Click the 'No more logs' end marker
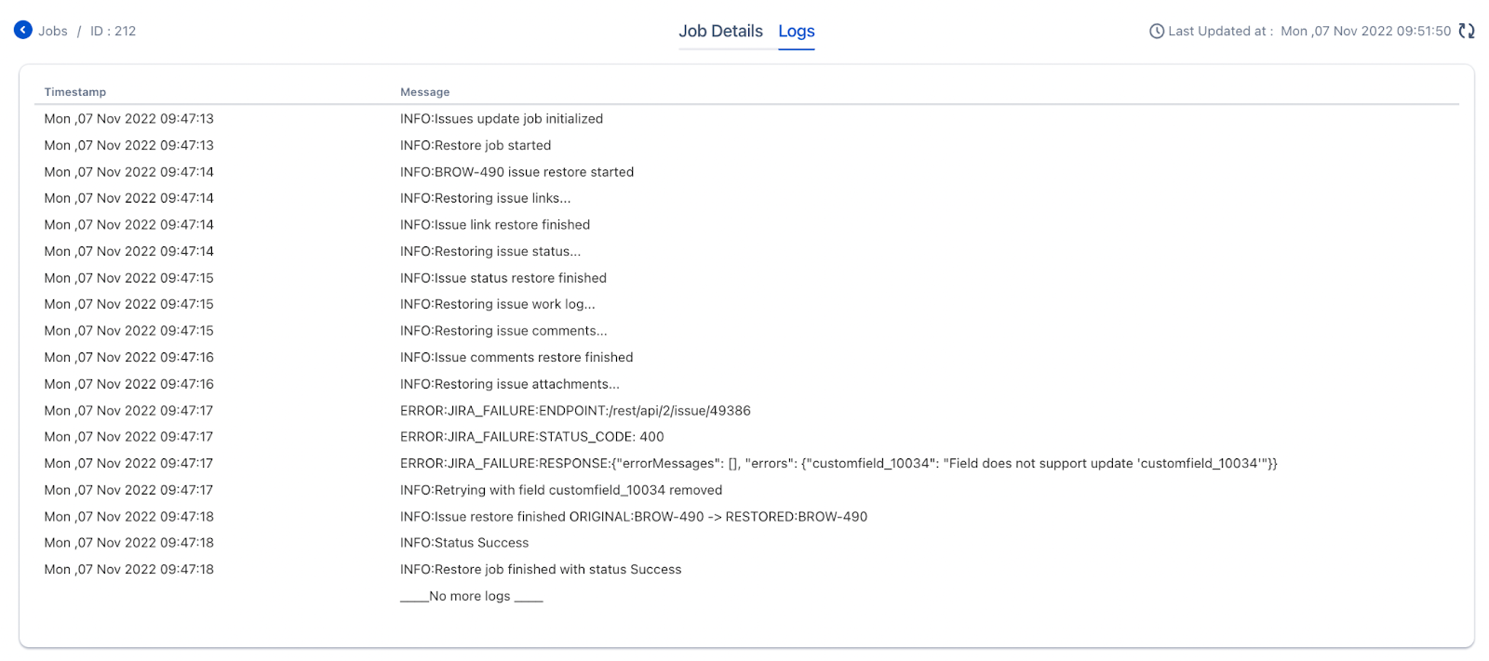 [x=472, y=596]
